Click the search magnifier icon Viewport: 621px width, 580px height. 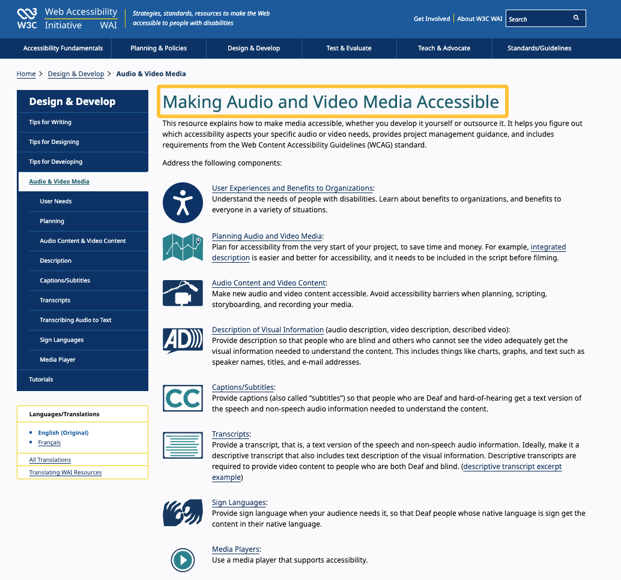(x=576, y=18)
